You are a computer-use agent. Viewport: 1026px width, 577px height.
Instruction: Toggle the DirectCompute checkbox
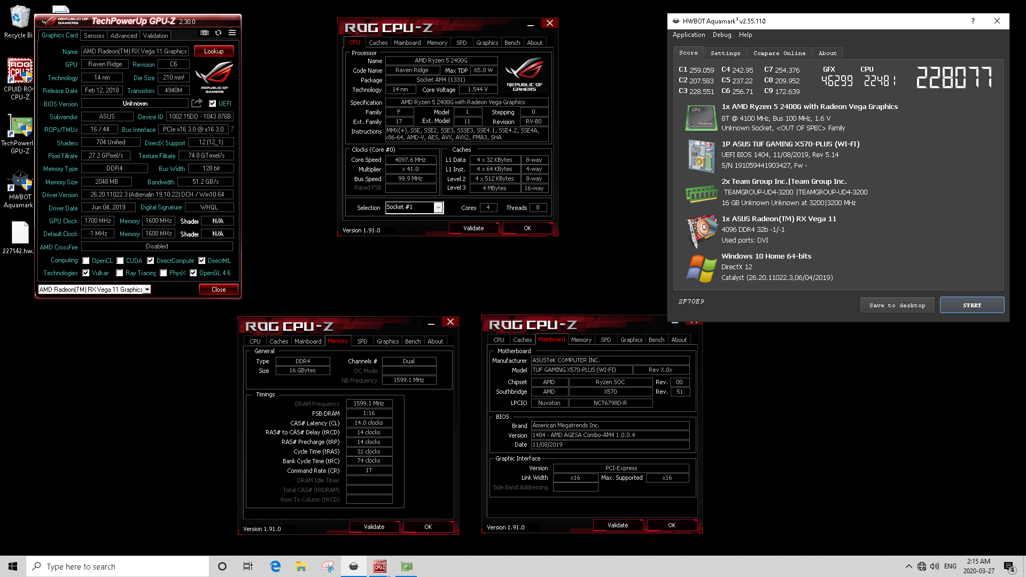151,261
